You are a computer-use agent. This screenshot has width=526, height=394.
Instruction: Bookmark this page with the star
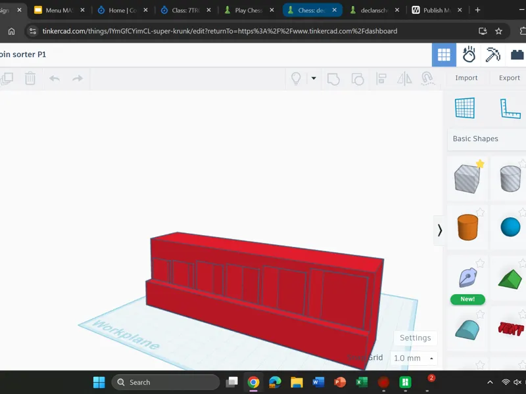click(499, 31)
